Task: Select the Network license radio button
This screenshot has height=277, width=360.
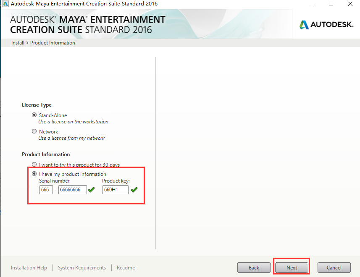Action: (34, 131)
